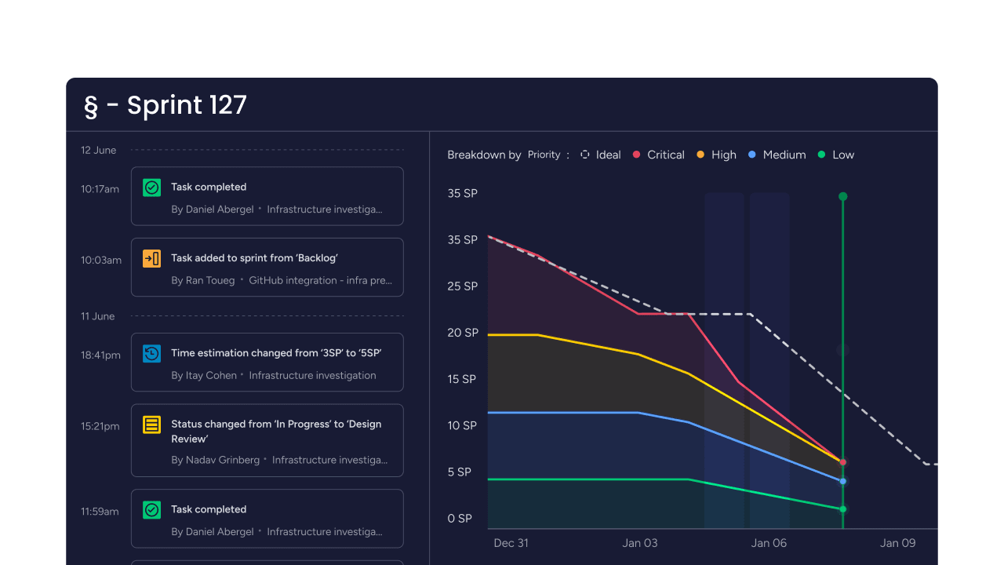Click the yellow High legend dot
This screenshot has height=565, width=1004.
(699, 155)
